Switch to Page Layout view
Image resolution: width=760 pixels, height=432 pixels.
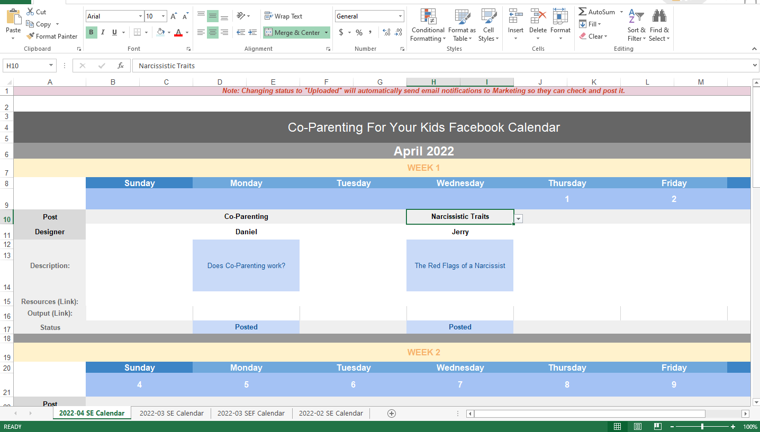tap(638, 427)
